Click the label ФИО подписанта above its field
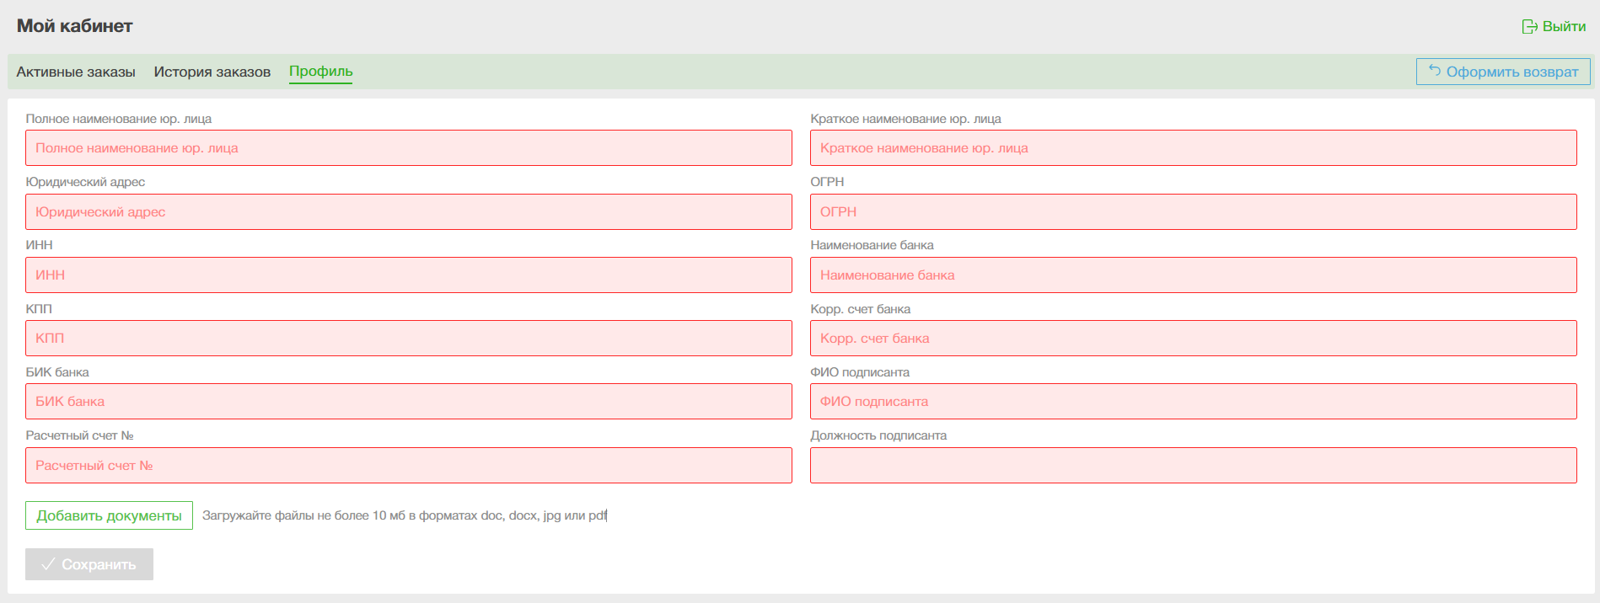Image resolution: width=1600 pixels, height=603 pixels. 860,372
